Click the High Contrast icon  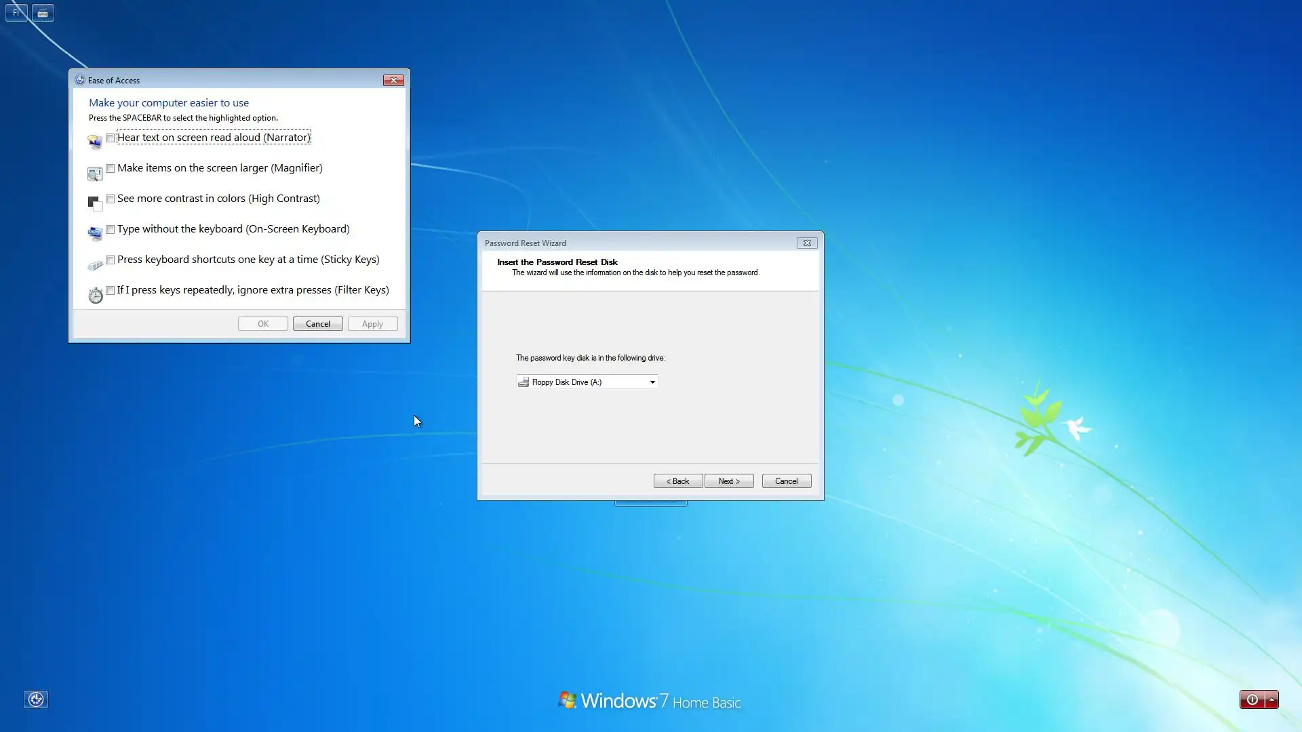point(95,203)
